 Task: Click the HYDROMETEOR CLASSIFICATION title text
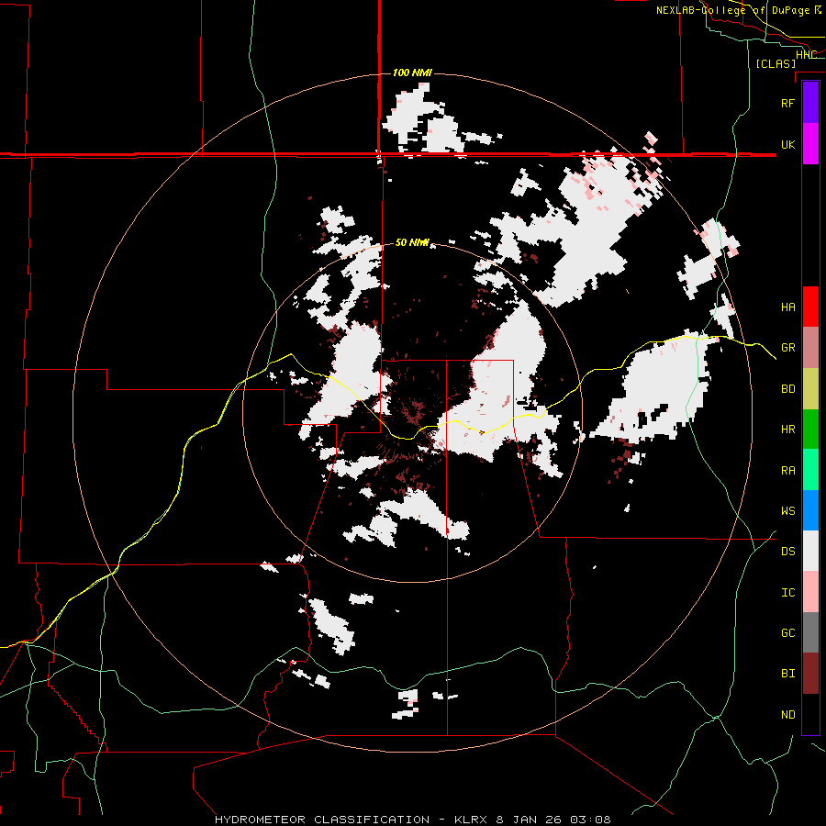tap(322, 820)
